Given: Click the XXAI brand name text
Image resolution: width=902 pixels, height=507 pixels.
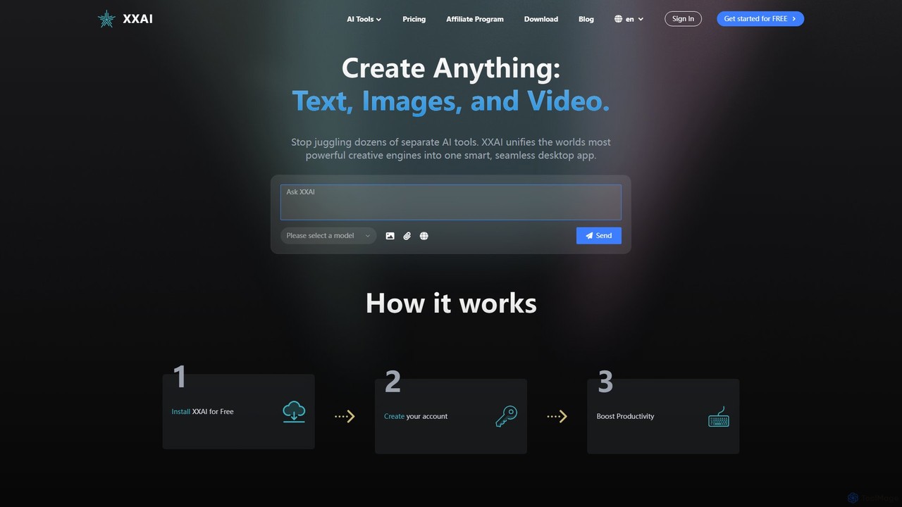Looking at the screenshot, I should tap(137, 19).
